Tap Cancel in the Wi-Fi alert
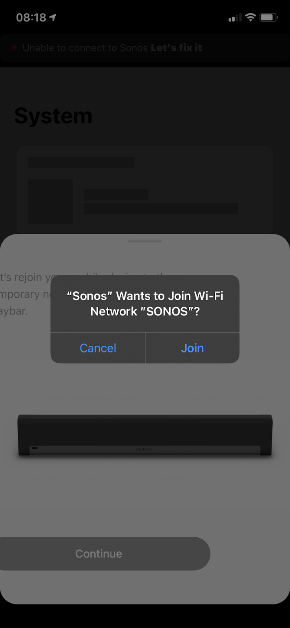Screen dimensions: 290x628 coord(98,348)
